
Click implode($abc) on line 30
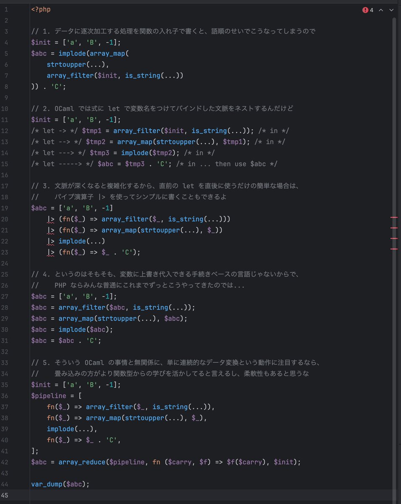point(84,330)
